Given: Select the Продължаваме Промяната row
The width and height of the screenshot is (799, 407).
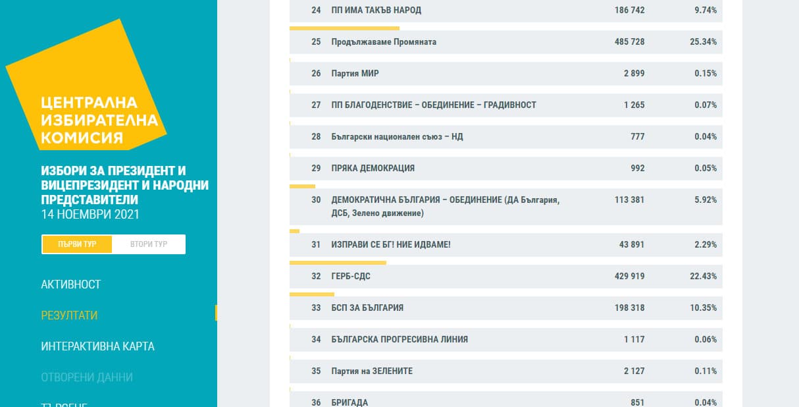Looking at the screenshot, I should tap(505, 42).
